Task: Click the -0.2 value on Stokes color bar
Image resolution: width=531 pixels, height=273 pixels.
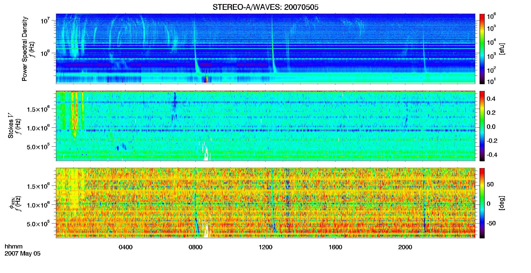Action: [x=492, y=141]
